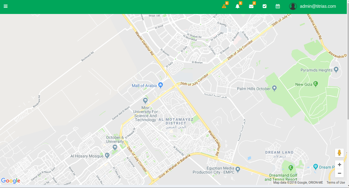Select the Dreamland Golf and Tennis Resort pin
Image resolution: width=349 pixels, height=188 pixels.
tap(290, 167)
